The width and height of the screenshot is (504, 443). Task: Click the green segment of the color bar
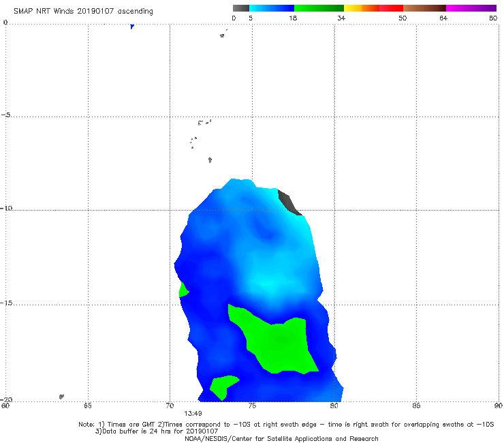pyautogui.click(x=319, y=8)
